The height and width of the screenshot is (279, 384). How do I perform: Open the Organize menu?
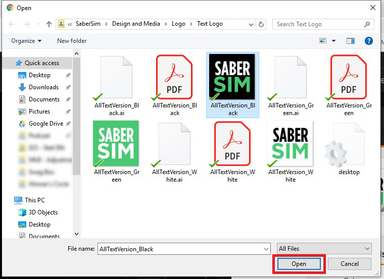26,41
